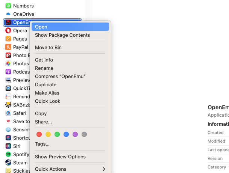The image size is (229, 173).
Task: Select the Siri application name
Action: click(x=17, y=146)
